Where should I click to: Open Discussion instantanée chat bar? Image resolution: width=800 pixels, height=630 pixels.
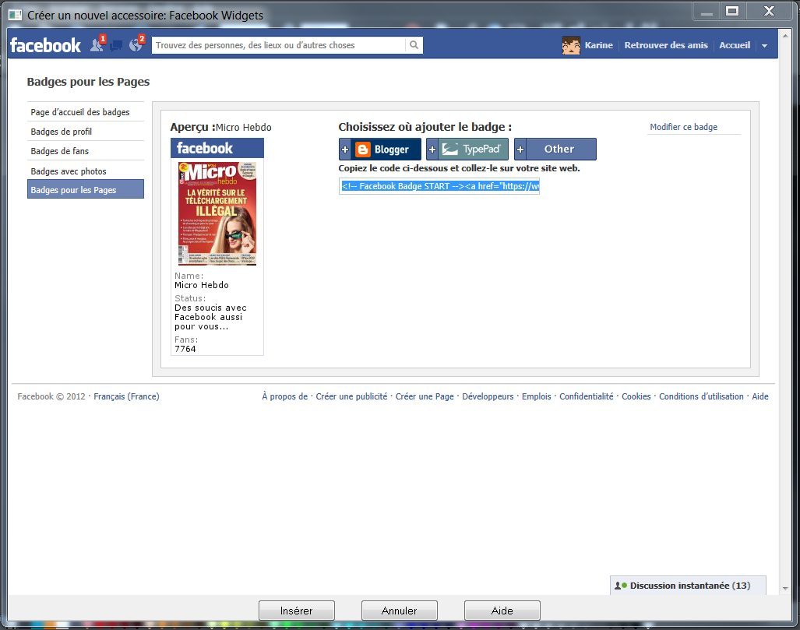click(x=688, y=586)
